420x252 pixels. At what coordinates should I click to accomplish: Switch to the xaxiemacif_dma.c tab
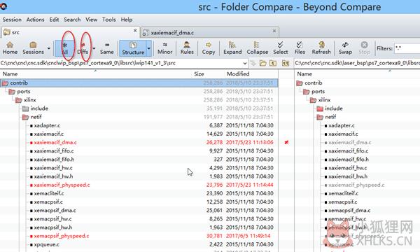point(210,32)
